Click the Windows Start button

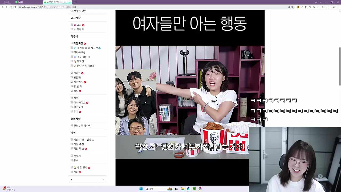[x=141, y=189]
